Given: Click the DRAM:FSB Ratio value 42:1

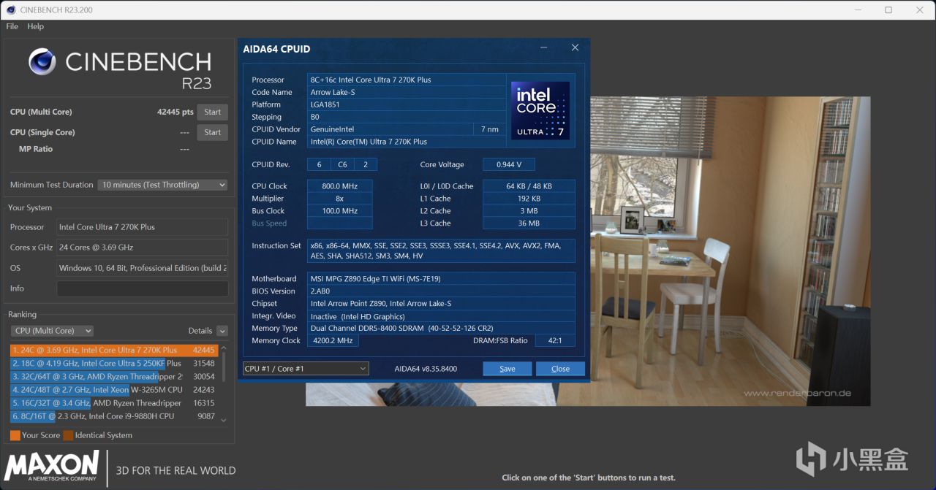Looking at the screenshot, I should [x=555, y=341].
